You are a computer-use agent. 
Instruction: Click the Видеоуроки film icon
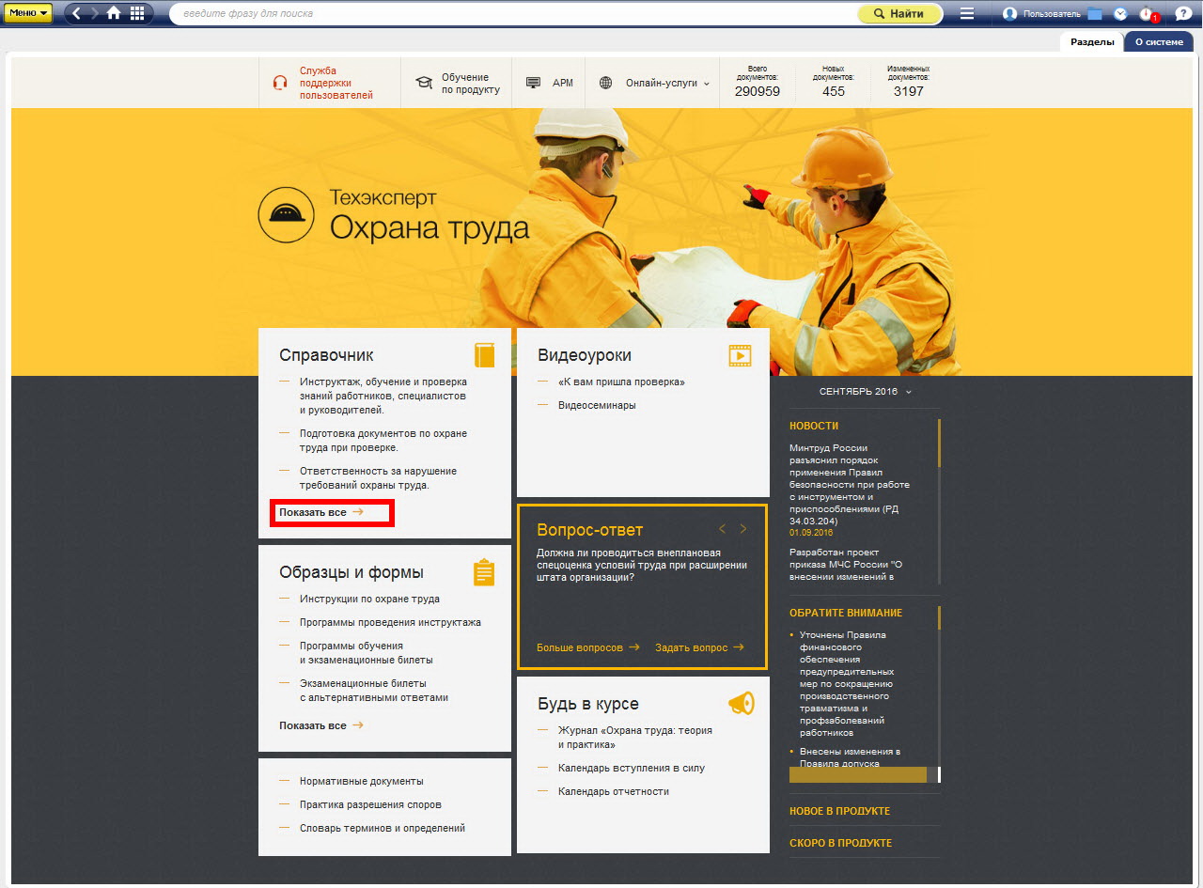[740, 355]
